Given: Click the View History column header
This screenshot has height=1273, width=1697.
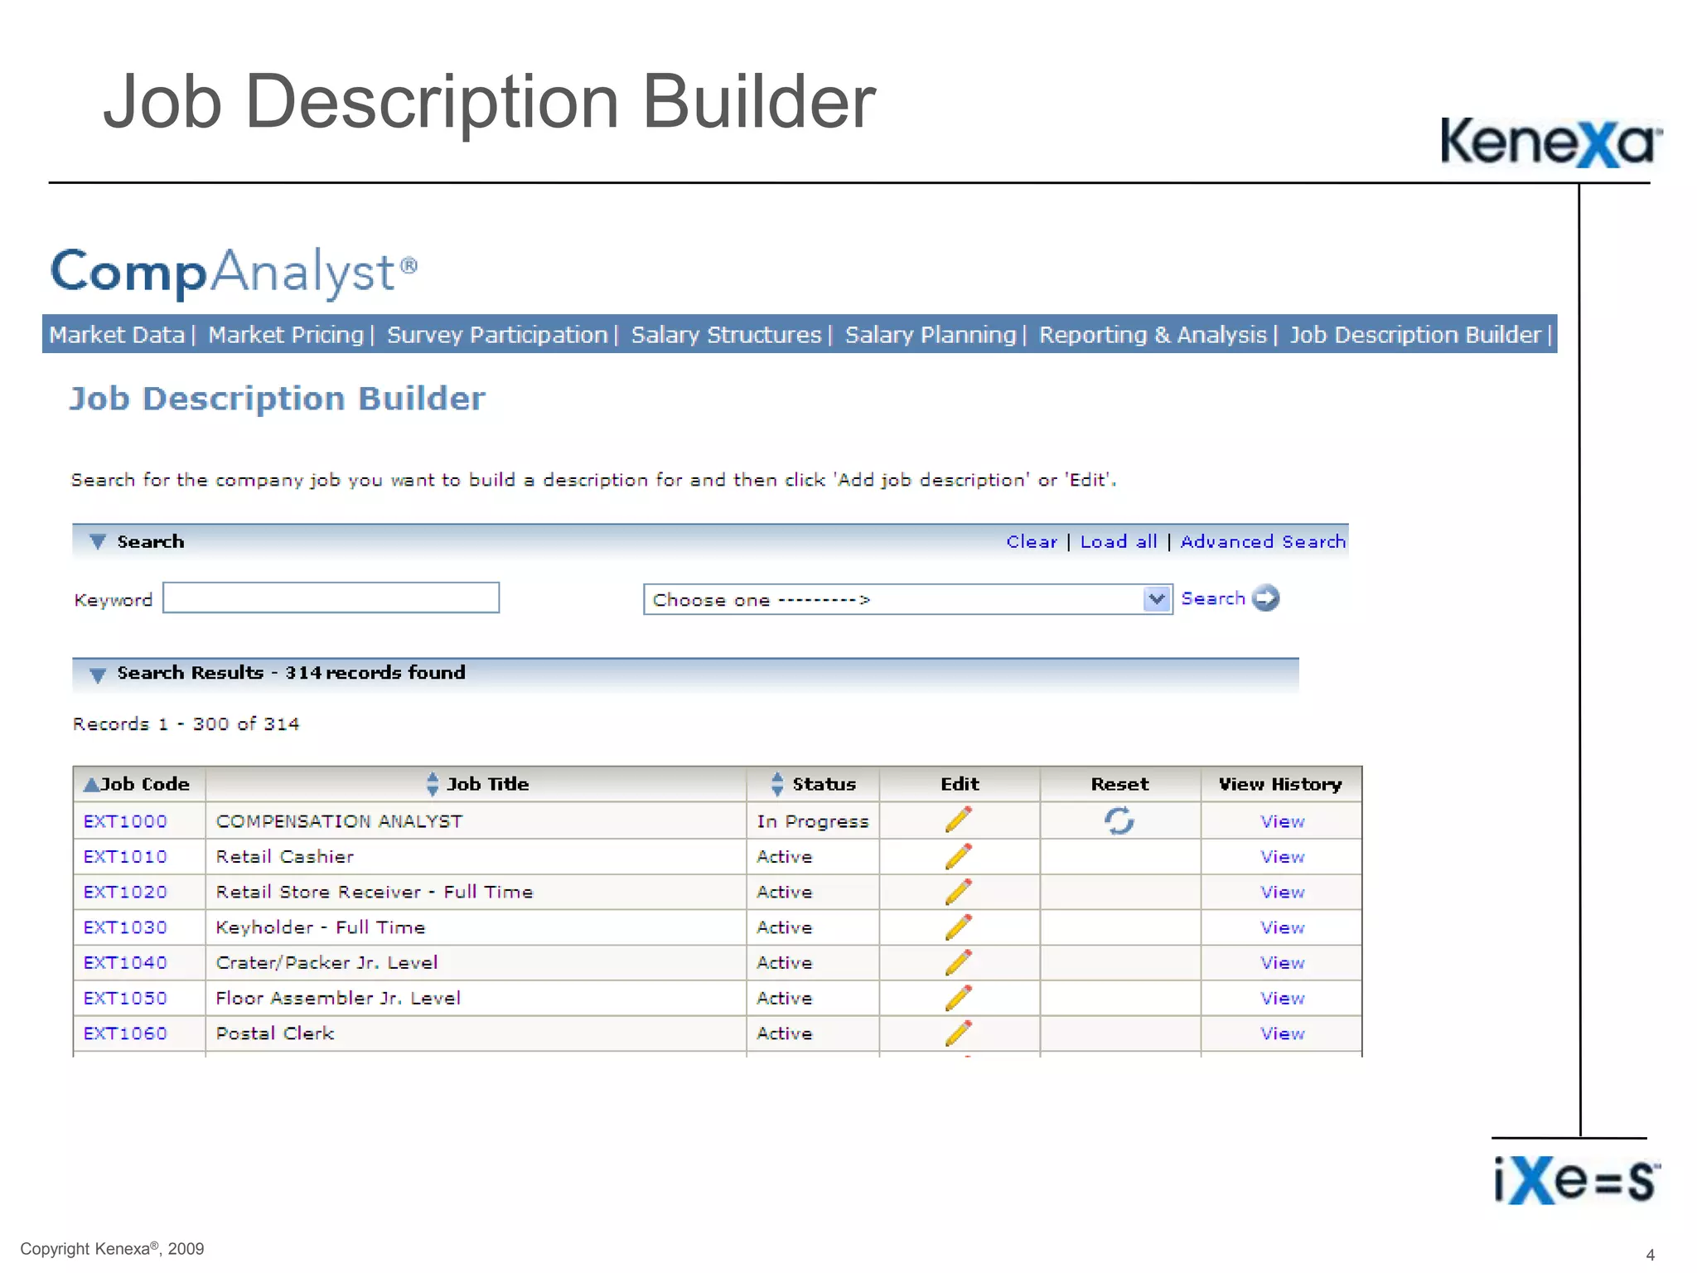Looking at the screenshot, I should [1280, 784].
